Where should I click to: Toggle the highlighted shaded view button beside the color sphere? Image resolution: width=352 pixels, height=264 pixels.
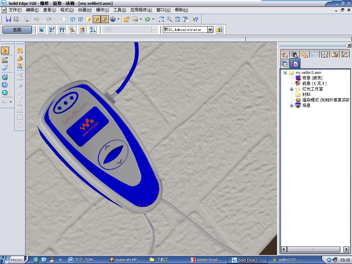coord(104,19)
